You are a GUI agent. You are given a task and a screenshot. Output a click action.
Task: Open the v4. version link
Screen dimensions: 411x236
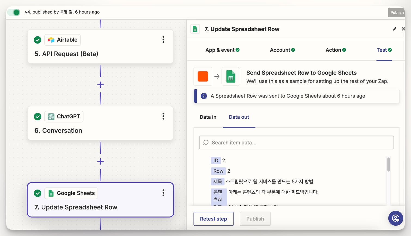28,12
